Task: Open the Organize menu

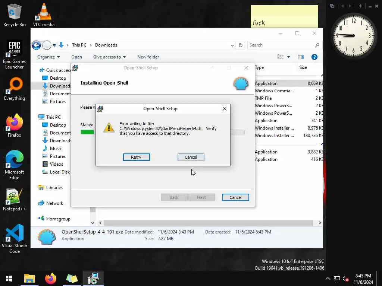Action: point(48,57)
